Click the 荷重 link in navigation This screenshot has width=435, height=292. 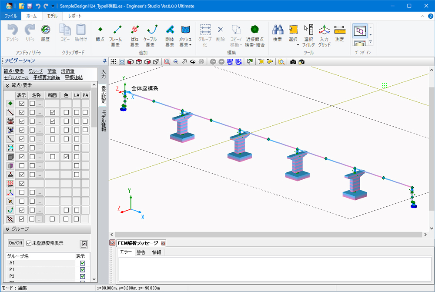pos(52,71)
